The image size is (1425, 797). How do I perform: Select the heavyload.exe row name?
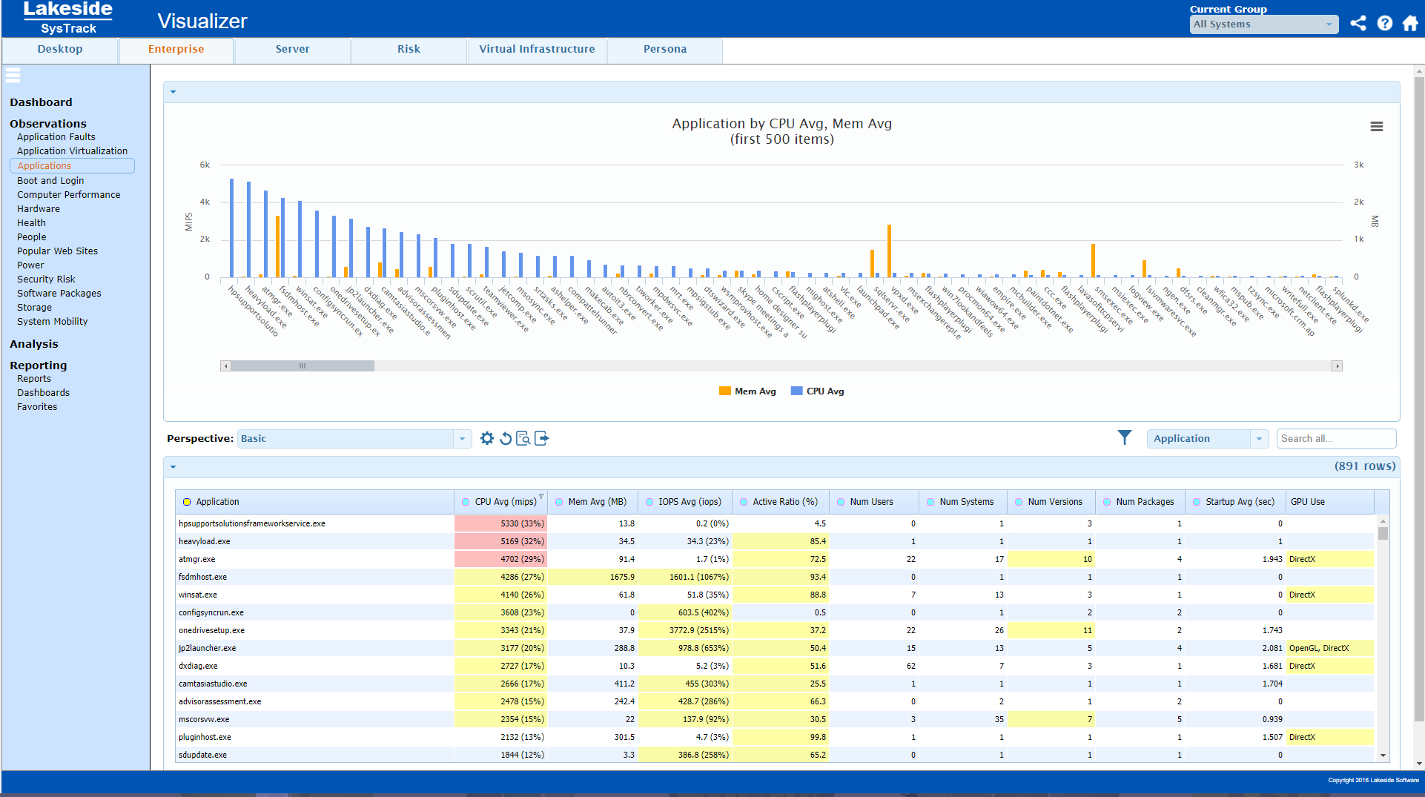pyautogui.click(x=205, y=542)
